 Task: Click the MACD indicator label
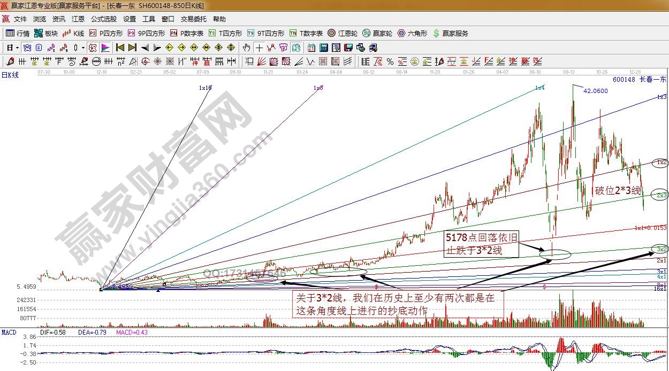tap(9, 333)
